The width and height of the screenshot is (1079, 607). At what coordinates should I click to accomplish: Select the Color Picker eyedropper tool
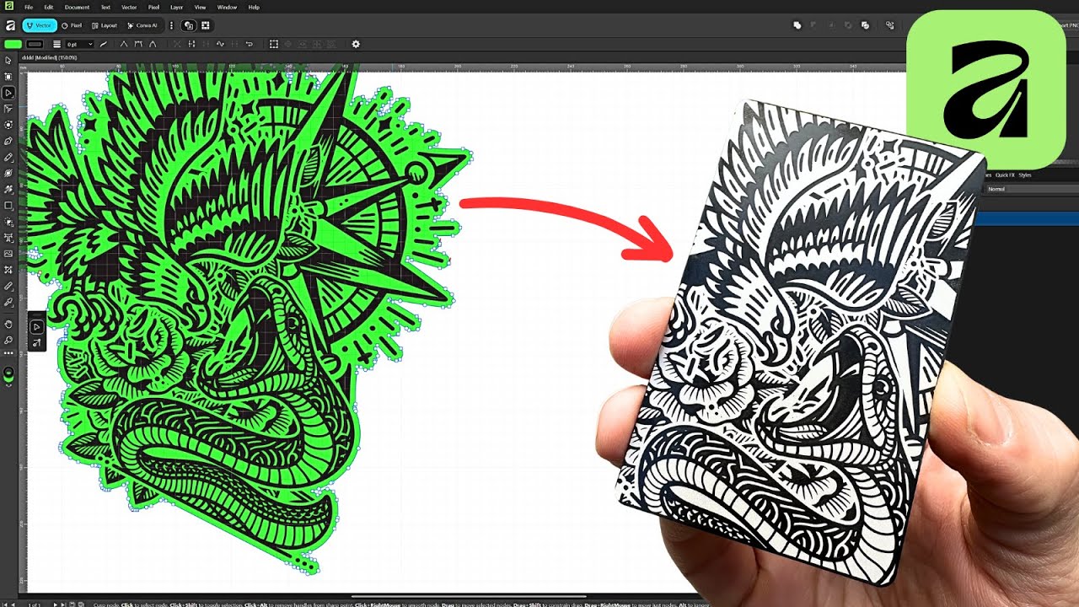click(x=8, y=302)
